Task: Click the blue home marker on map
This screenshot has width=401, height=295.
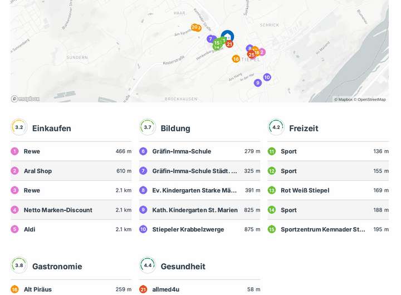Action: point(227,37)
